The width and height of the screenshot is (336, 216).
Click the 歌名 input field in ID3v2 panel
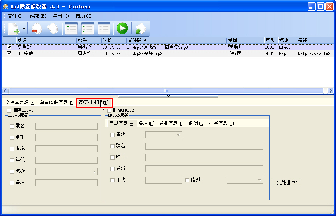click(x=204, y=146)
